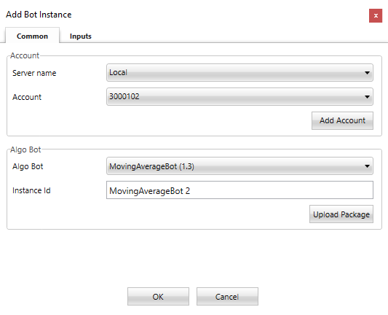Close the Add Bot Instance dialog
The width and height of the screenshot is (388, 315).
(x=376, y=15)
